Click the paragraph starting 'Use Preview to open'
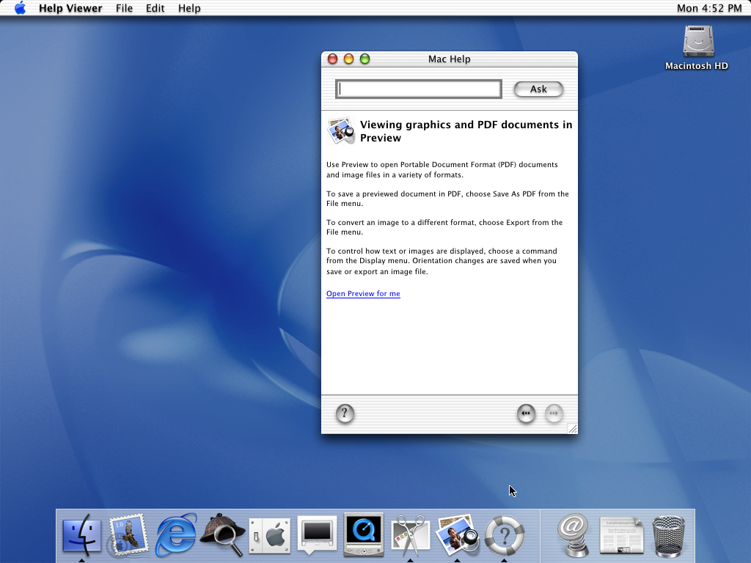 point(442,169)
